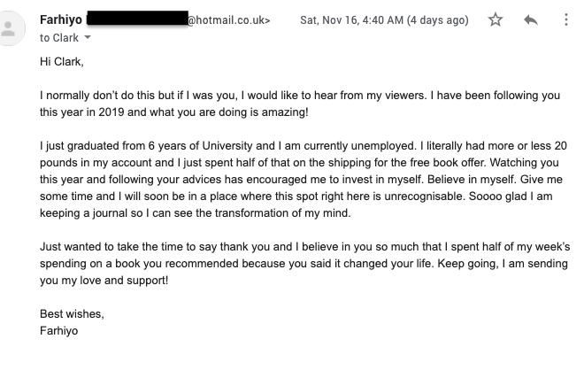The image size is (584, 370).
Task: Click the 'Farhiyo' signature at bottom
Action: (59, 331)
